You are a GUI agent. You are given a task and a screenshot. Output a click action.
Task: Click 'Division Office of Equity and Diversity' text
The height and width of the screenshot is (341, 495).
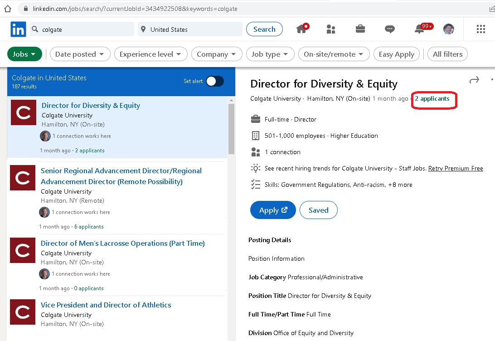pyautogui.click(x=301, y=333)
